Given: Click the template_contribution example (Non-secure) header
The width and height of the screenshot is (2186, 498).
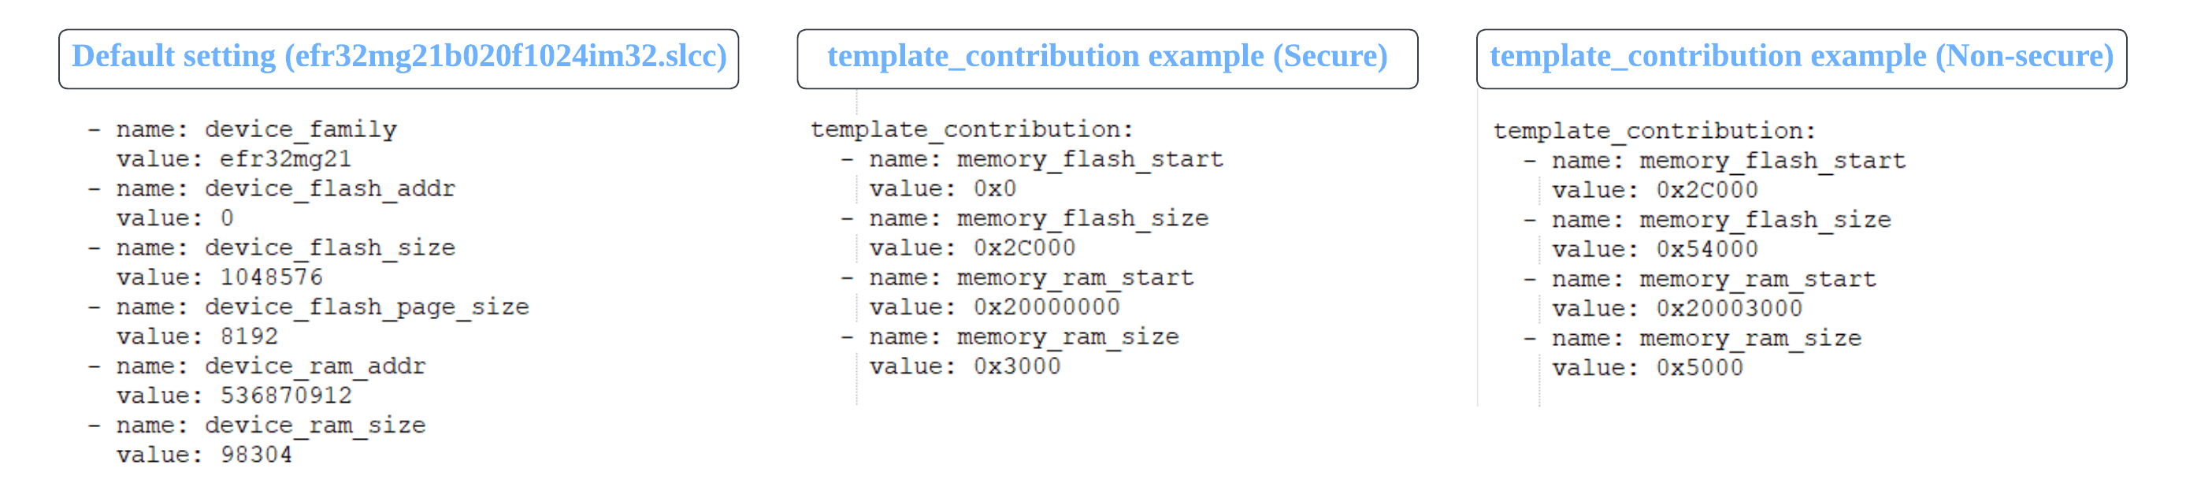Looking at the screenshot, I should (x=1801, y=58).
